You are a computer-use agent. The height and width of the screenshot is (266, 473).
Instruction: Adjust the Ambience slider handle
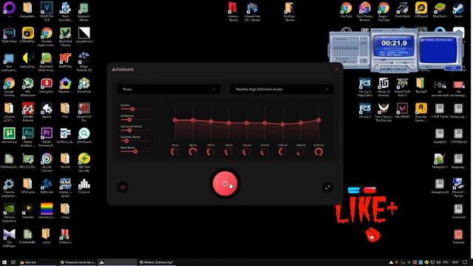tap(129, 120)
